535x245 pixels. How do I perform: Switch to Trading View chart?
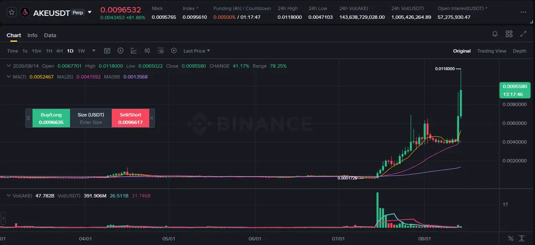pyautogui.click(x=492, y=51)
